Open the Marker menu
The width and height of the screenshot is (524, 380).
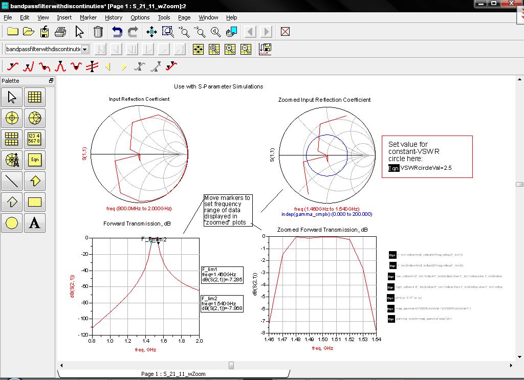(x=88, y=17)
